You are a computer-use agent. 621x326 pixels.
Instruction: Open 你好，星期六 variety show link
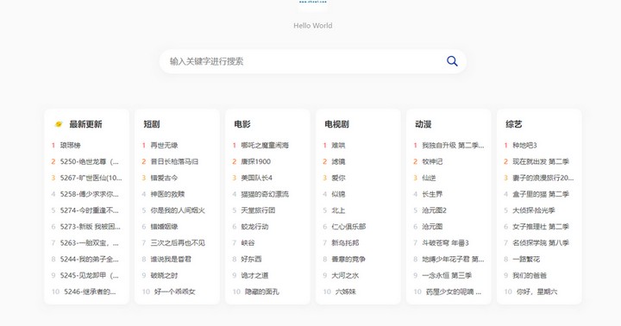tap(537, 292)
